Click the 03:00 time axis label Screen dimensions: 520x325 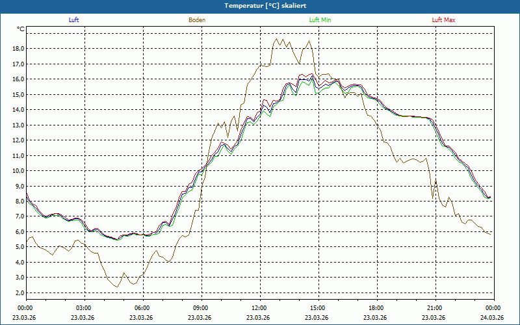(84, 308)
